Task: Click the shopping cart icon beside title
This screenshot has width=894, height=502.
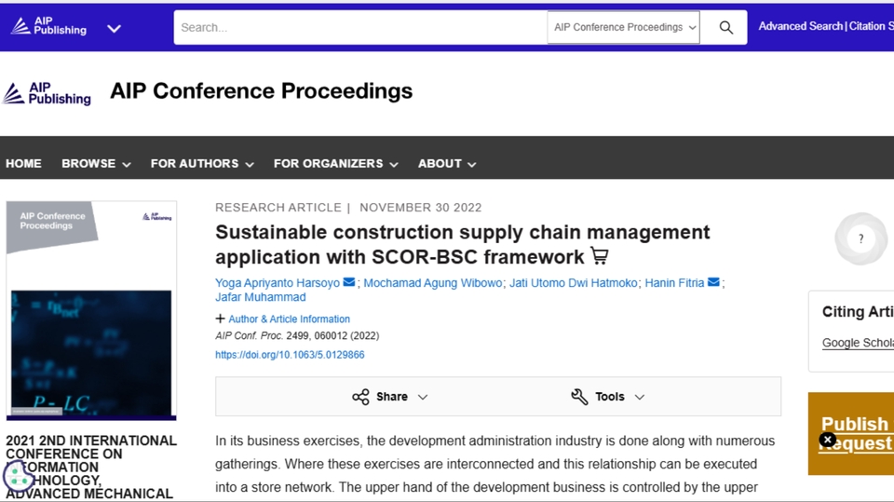Action: pos(600,256)
